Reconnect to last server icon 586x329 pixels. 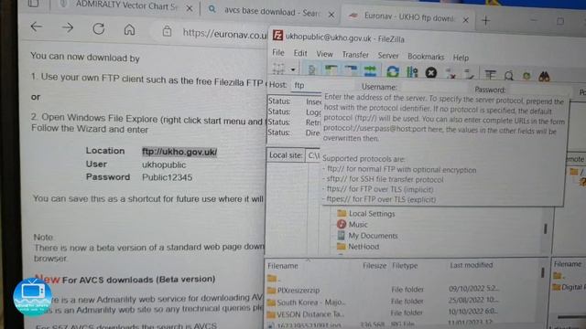[469, 74]
